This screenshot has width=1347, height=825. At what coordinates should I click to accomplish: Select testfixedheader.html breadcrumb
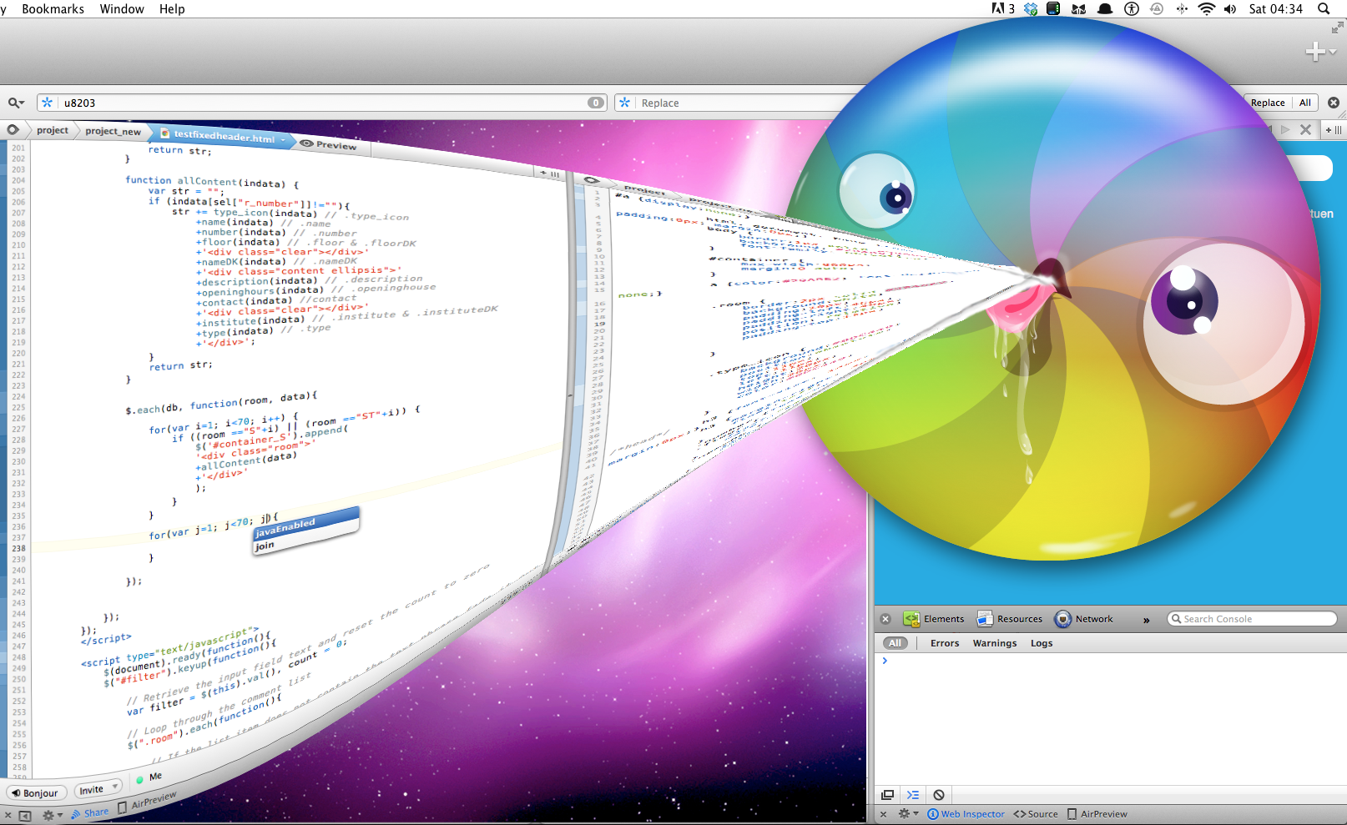(223, 136)
